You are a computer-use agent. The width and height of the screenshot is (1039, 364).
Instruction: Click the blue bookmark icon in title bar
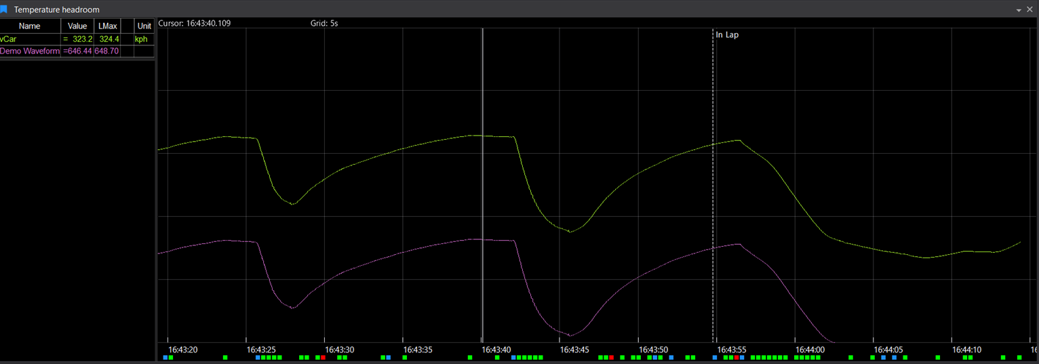point(4,9)
